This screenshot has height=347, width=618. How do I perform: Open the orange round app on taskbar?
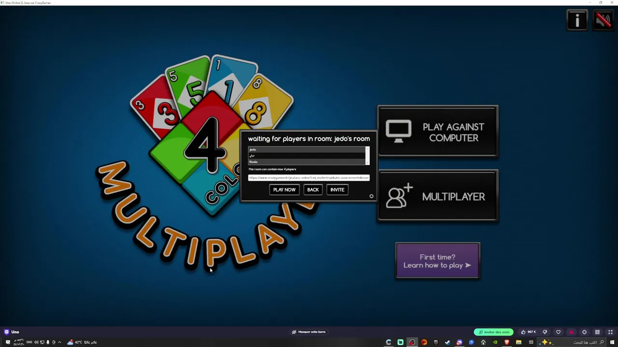pos(424,342)
